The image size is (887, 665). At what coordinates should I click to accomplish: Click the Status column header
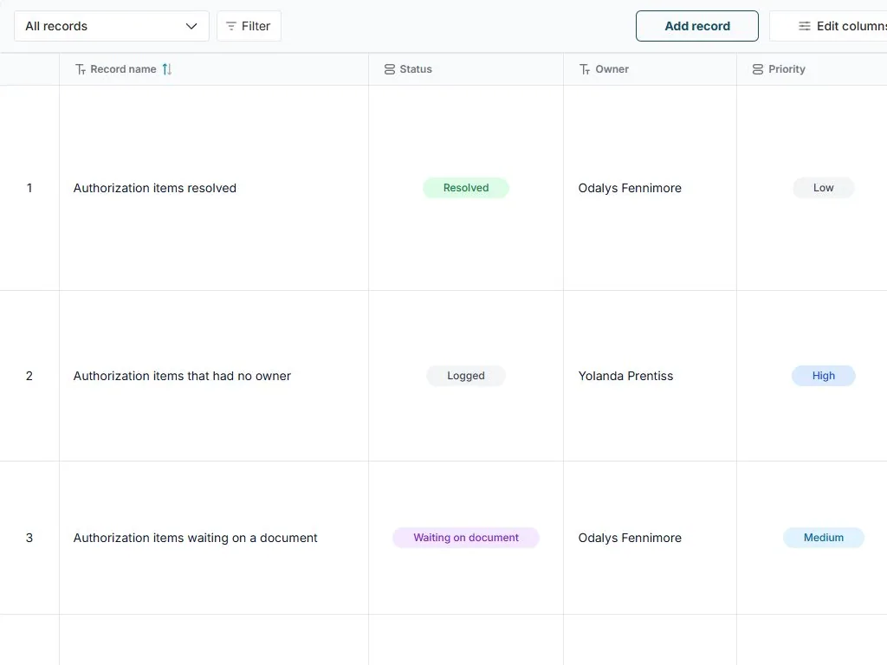tap(466, 69)
